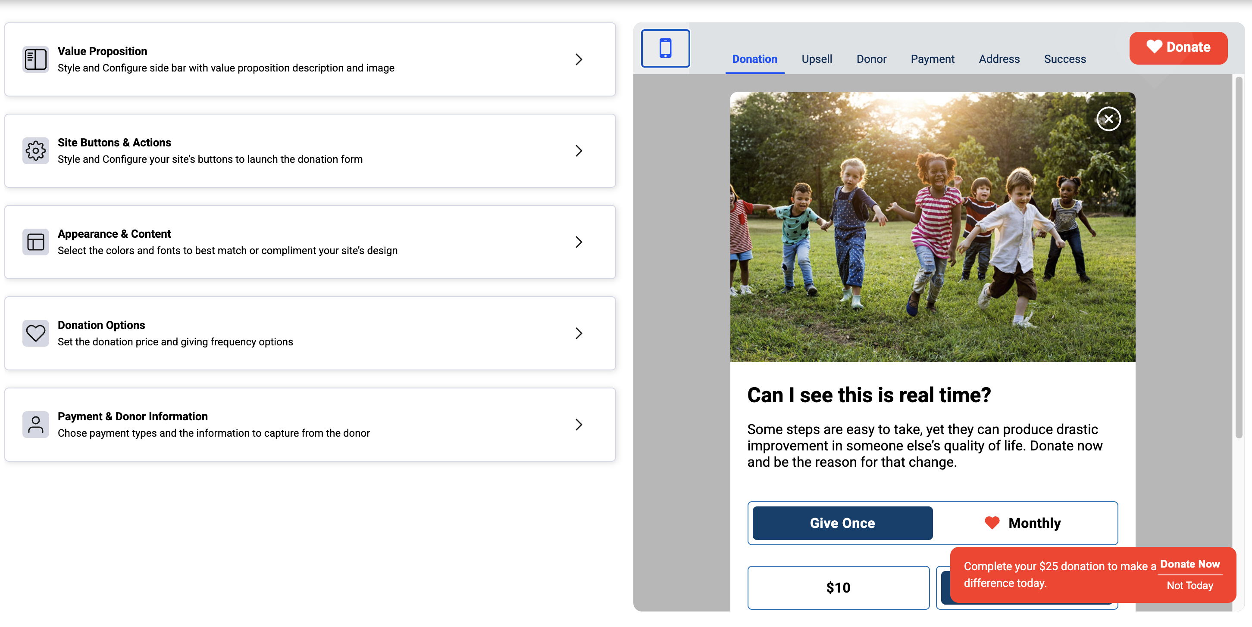Click the red heart beside Monthly
This screenshot has height=627, width=1252.
(x=992, y=523)
